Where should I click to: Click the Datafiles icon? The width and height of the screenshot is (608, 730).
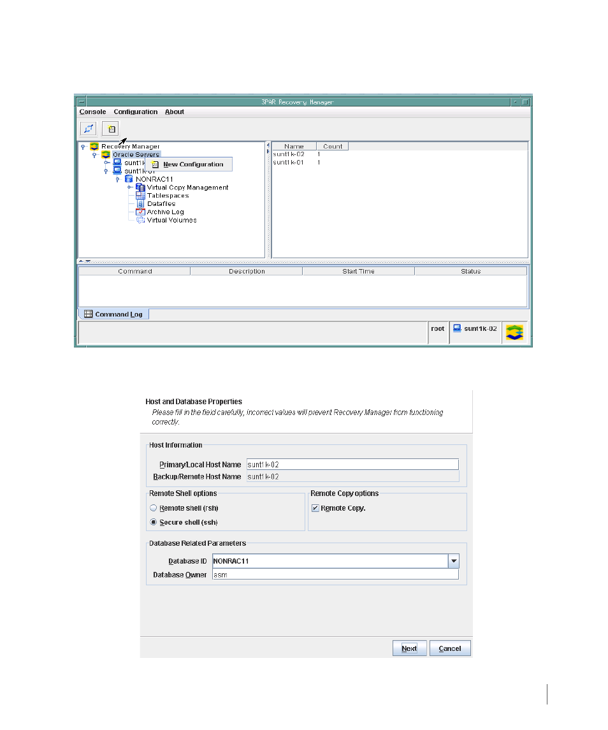point(141,204)
